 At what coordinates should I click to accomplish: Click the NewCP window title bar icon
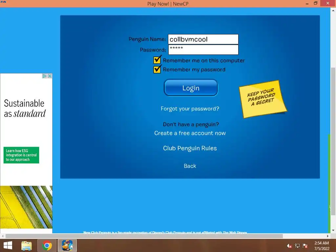click(x=3, y=2)
